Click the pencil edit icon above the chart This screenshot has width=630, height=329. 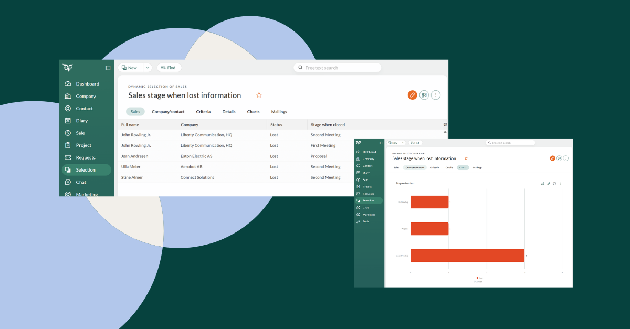coord(549,184)
